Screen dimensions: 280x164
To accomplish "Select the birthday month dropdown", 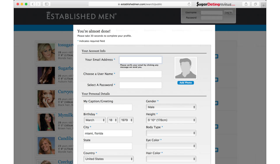I will point(94,120).
